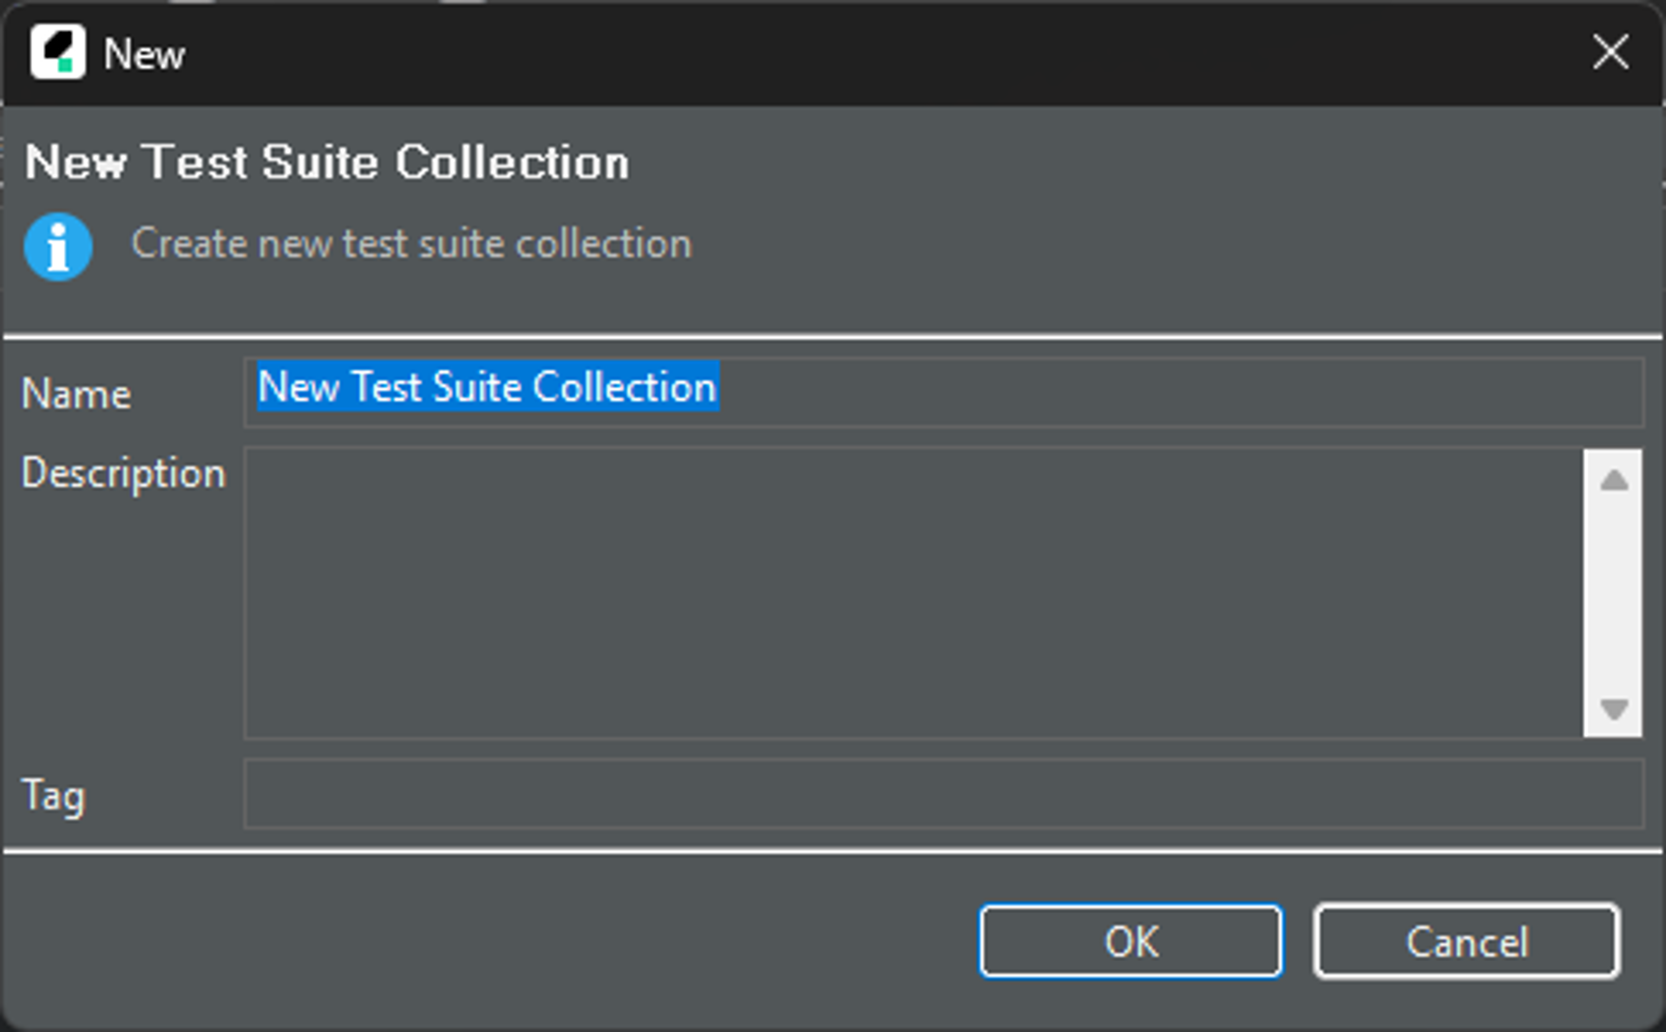This screenshot has width=1666, height=1032.
Task: Click the highlighted text in the Name field
Action: pos(488,387)
